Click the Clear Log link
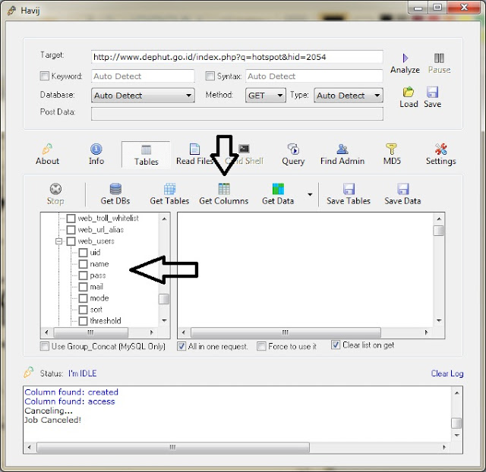Screen dimensions: 486x472 [x=447, y=373]
